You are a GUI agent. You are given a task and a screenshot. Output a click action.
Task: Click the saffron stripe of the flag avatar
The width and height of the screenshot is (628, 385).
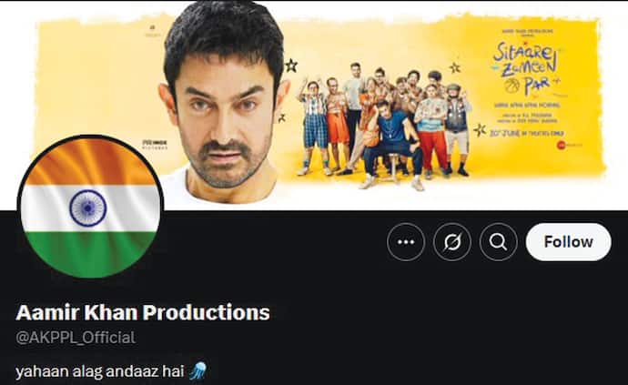click(90, 162)
